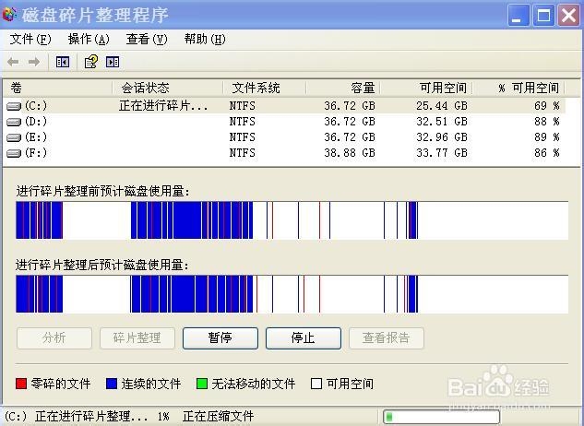Sort by the 可用空间 column header

point(426,89)
